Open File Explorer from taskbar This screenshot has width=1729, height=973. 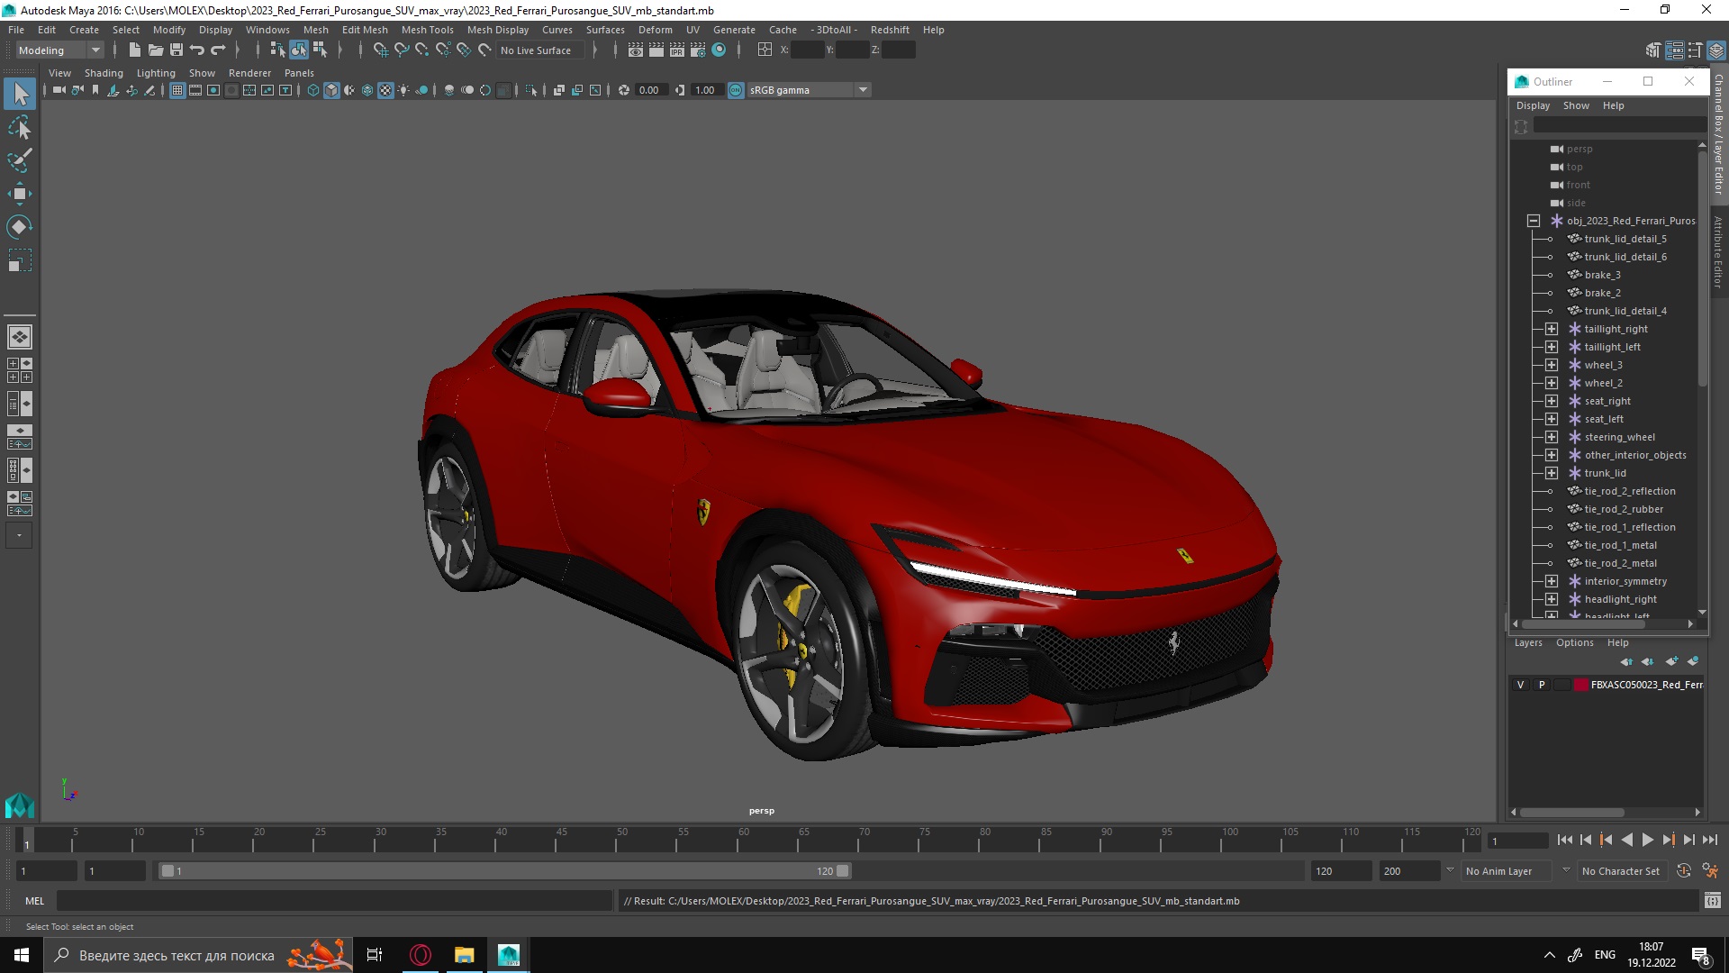pos(465,955)
